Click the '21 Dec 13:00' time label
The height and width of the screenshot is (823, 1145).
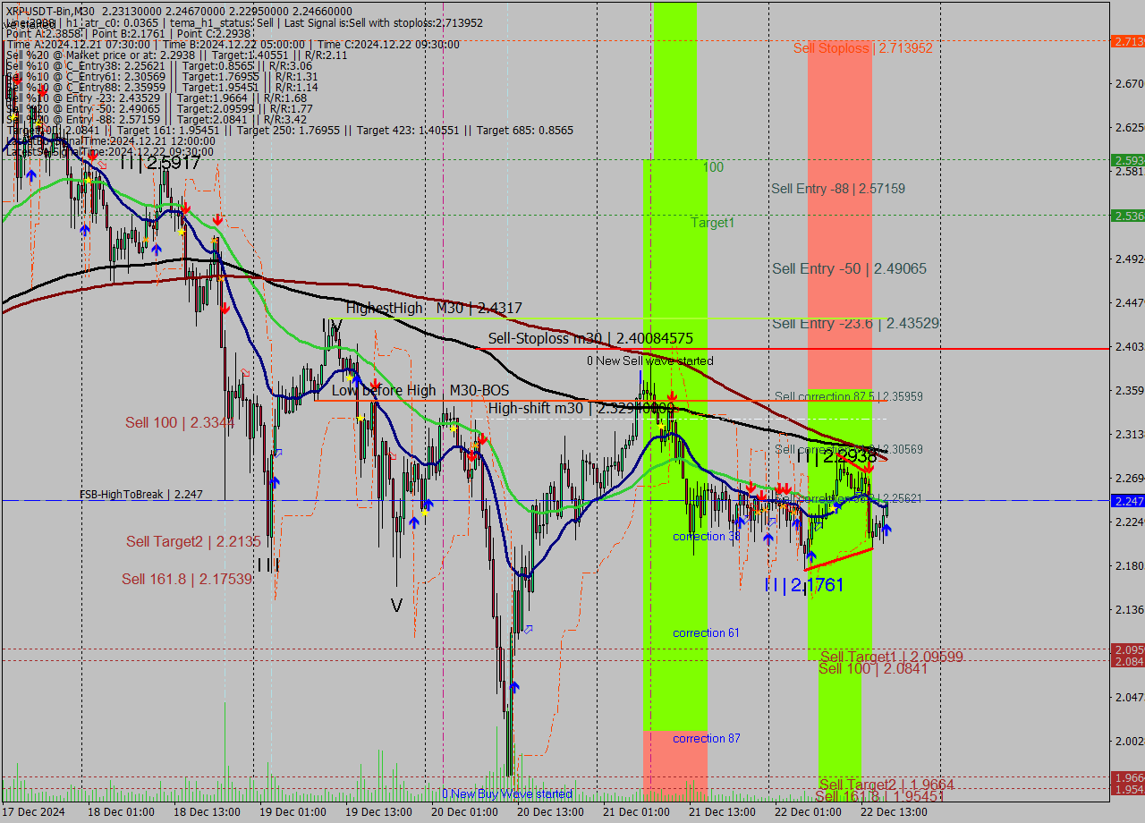722,812
